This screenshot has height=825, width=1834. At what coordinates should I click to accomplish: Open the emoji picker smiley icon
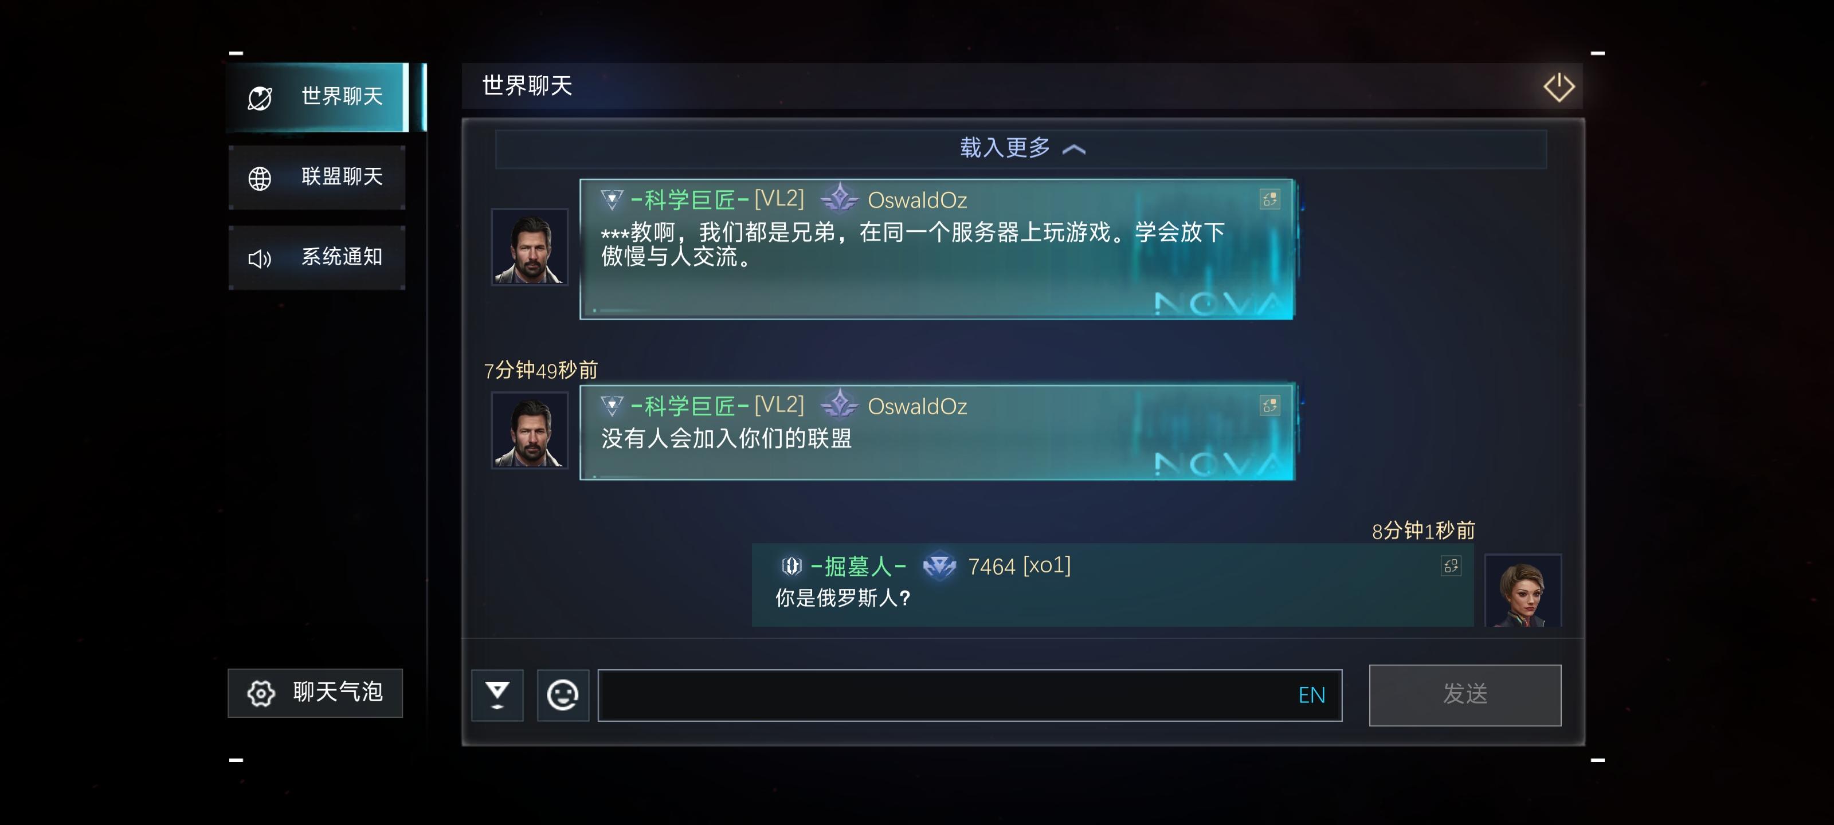tap(562, 695)
